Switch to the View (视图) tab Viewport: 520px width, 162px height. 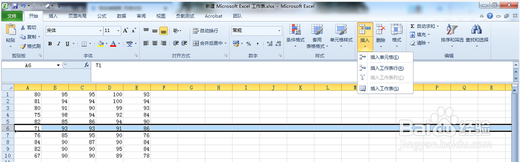click(x=161, y=16)
